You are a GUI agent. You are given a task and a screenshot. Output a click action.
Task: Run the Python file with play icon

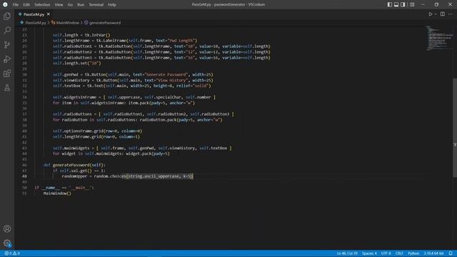[x=430, y=14]
